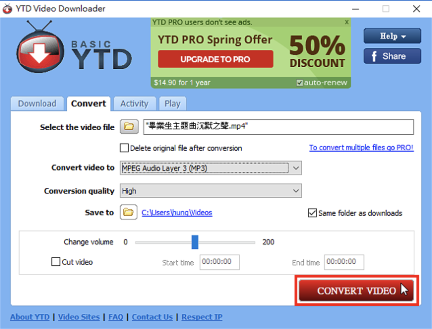Uncheck Same folder as downloads
The image size is (432, 329).
pyautogui.click(x=312, y=213)
